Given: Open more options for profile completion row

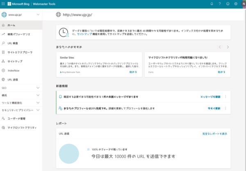Looking at the screenshot, I should coord(225,108).
